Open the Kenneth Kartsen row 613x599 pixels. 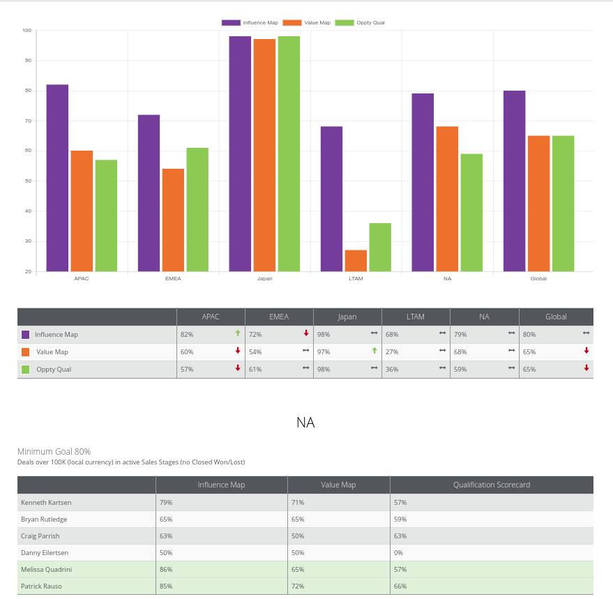tap(305, 503)
